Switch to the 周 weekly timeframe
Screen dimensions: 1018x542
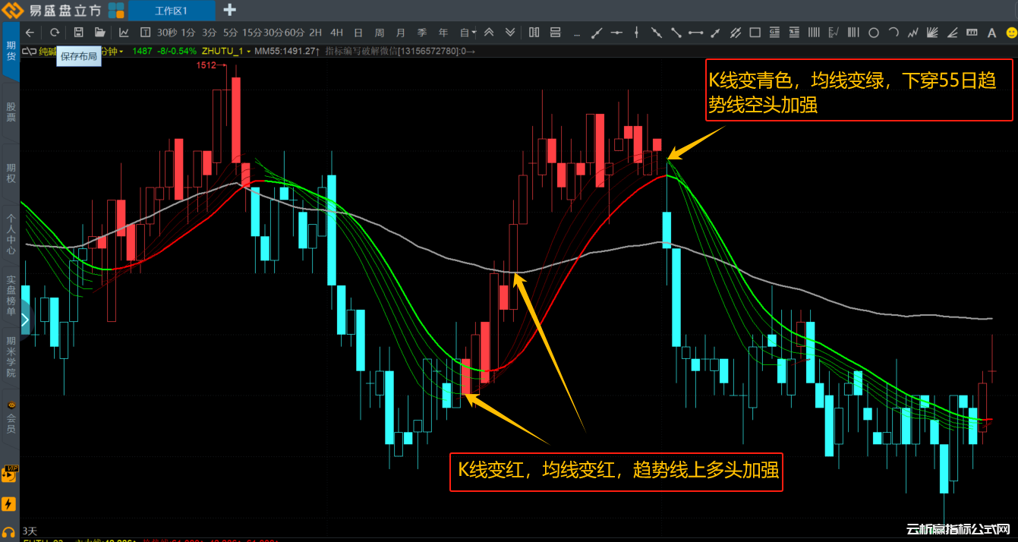[x=380, y=33]
